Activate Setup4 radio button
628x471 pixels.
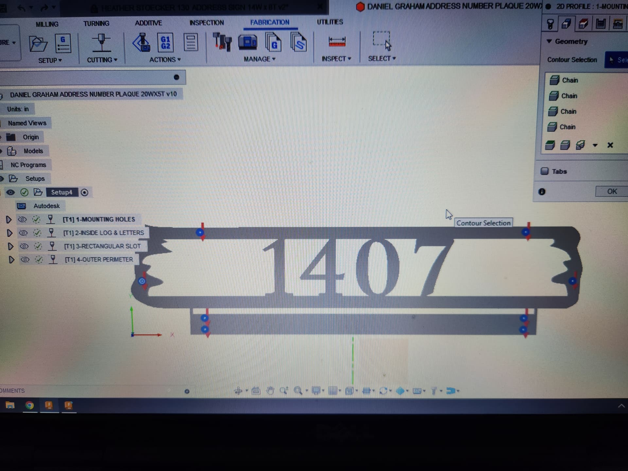[x=84, y=192]
